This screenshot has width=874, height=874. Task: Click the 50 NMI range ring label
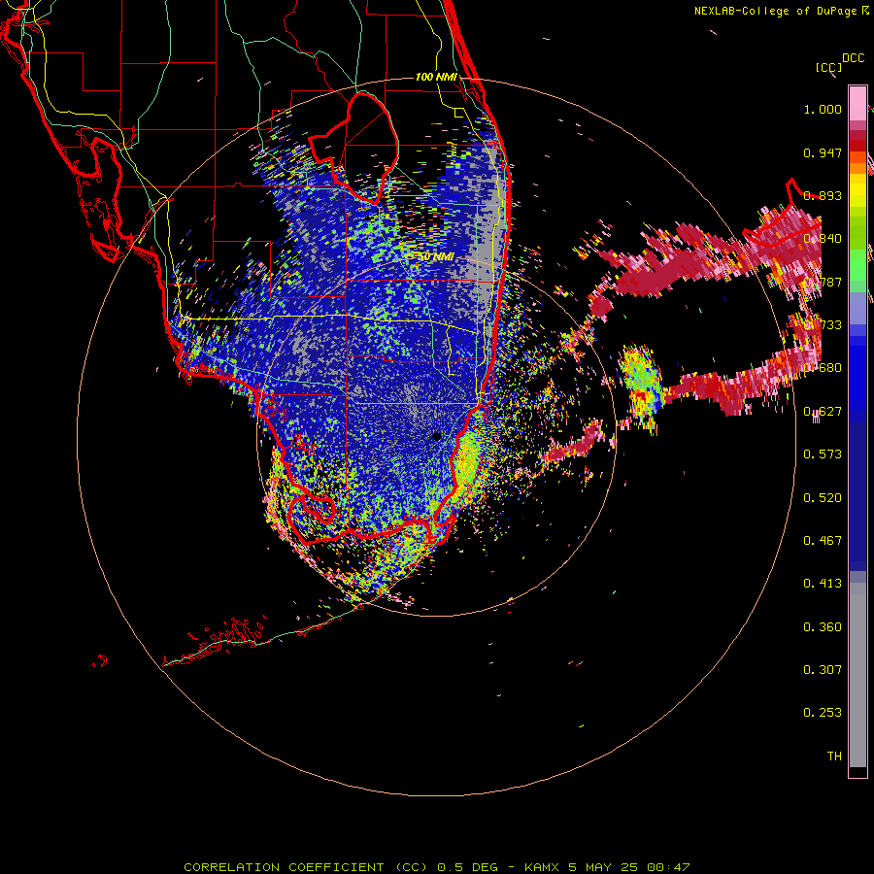click(x=436, y=257)
